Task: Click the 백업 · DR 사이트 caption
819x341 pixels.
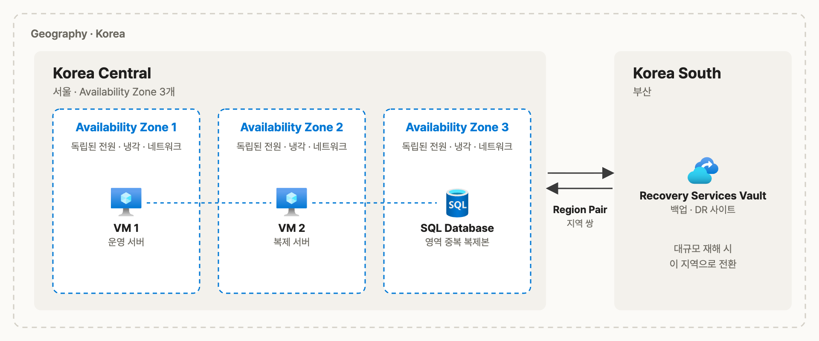Action: (703, 209)
